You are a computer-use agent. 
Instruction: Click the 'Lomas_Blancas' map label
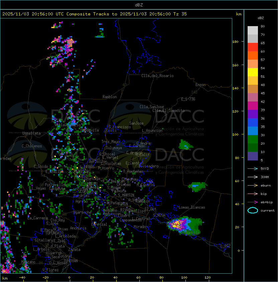pyautogui.click(x=192, y=207)
